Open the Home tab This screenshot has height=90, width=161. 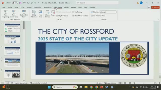coord(10,7)
